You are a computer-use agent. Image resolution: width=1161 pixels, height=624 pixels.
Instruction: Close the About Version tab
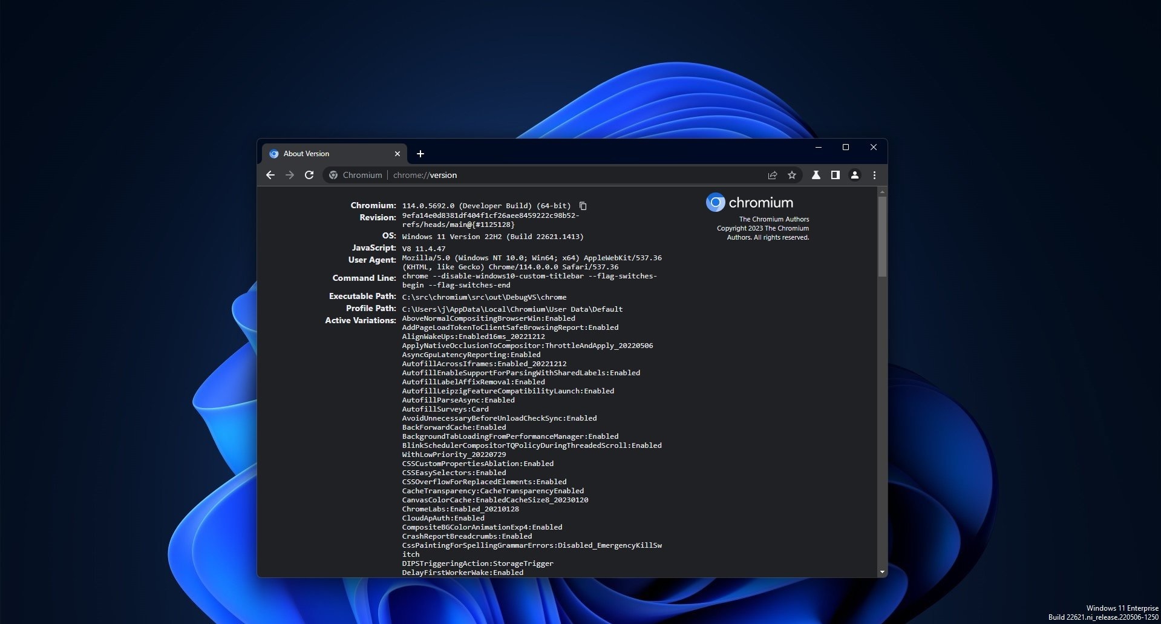click(397, 154)
